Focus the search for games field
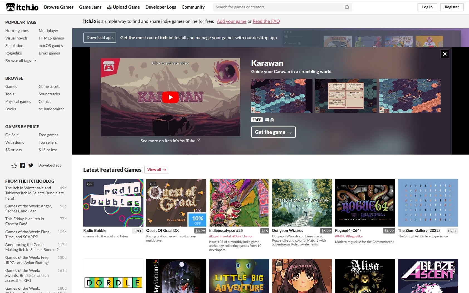The width and height of the screenshot is (469, 293). 279,7
